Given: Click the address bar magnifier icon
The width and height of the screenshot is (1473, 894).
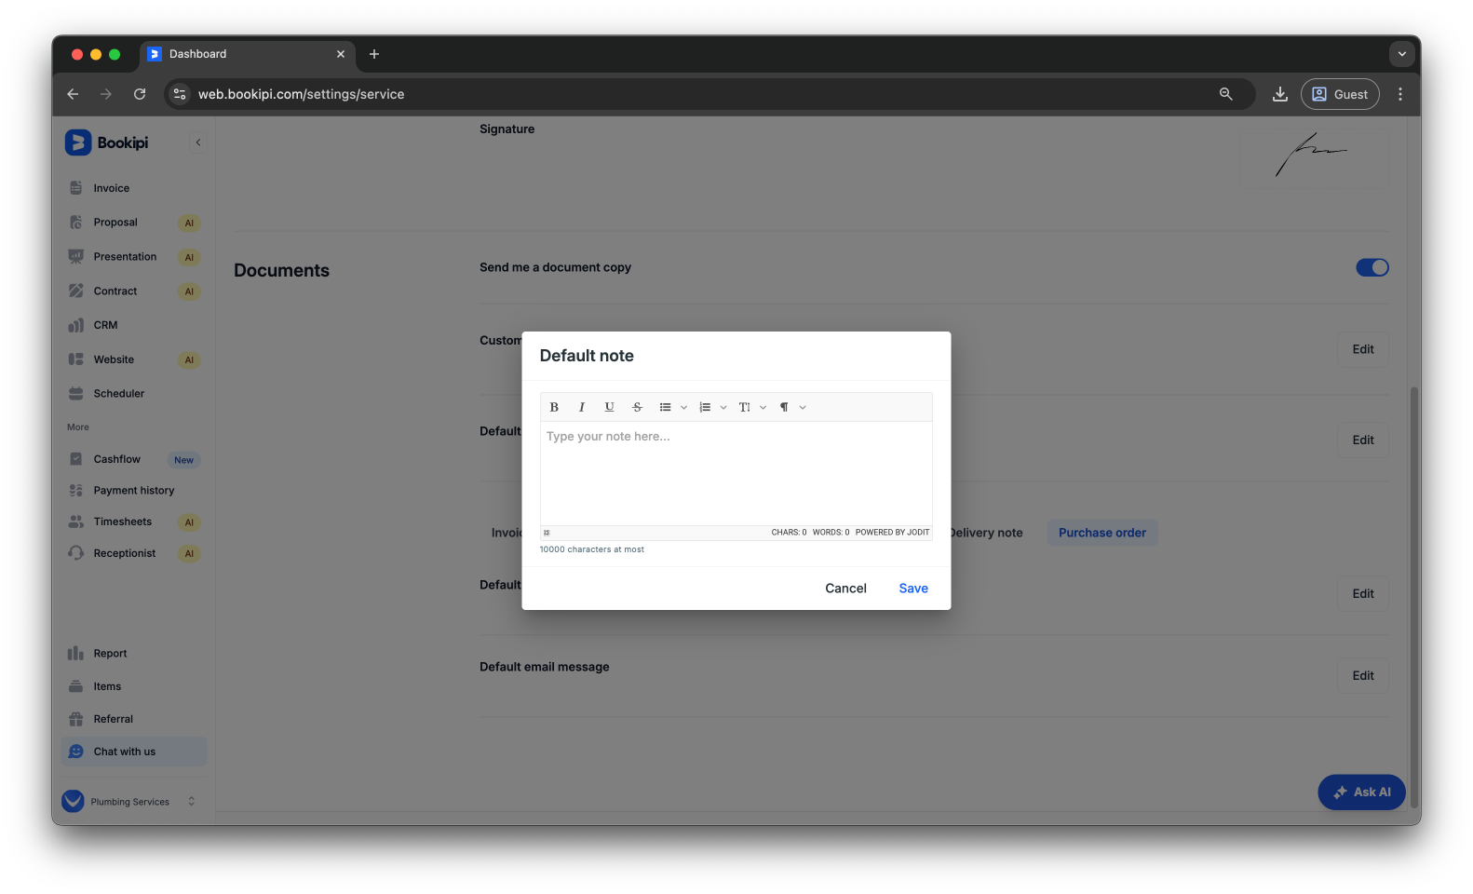Looking at the screenshot, I should pos(1226,94).
